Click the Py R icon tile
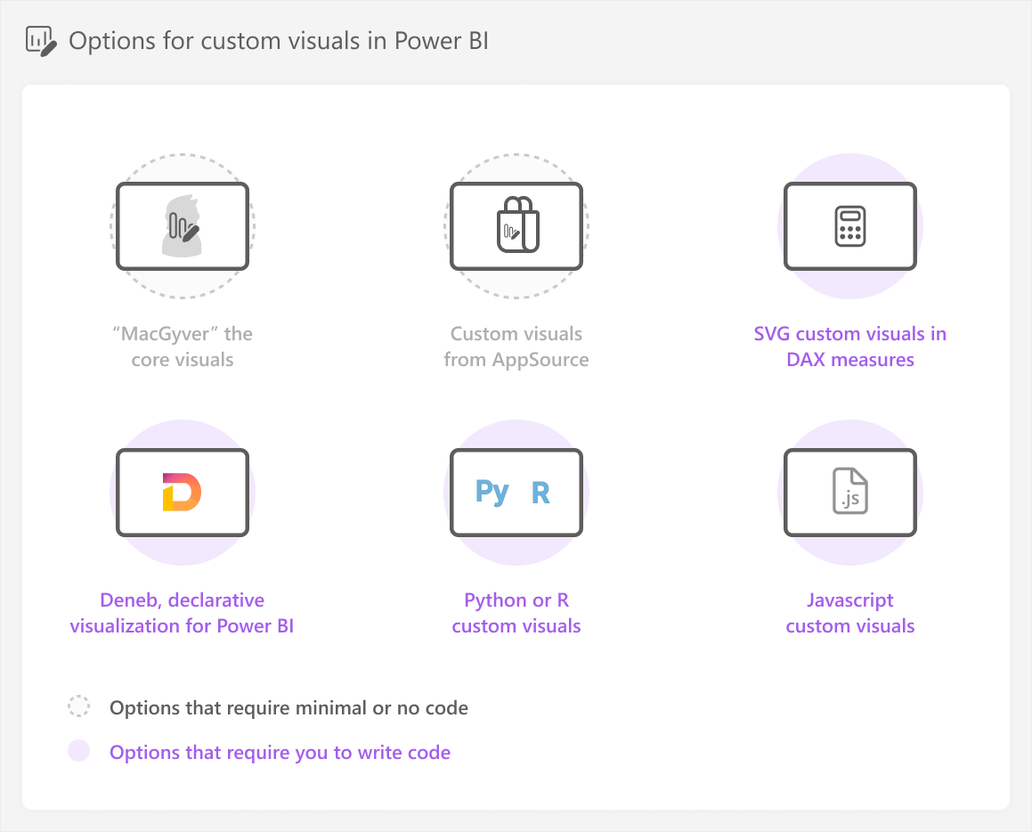Screen dimensions: 1032x832 tap(516, 493)
